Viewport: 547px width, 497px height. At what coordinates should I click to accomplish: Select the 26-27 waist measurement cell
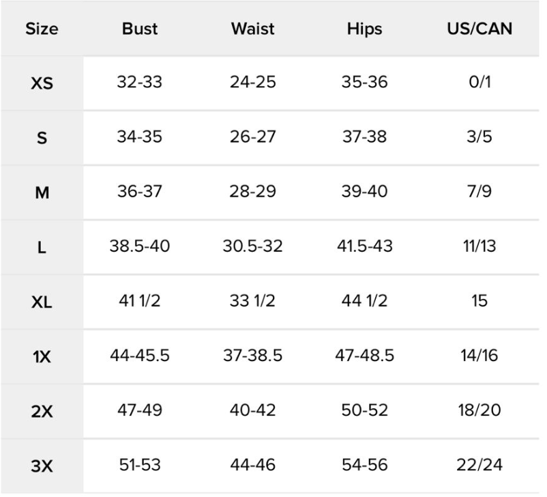pos(252,137)
